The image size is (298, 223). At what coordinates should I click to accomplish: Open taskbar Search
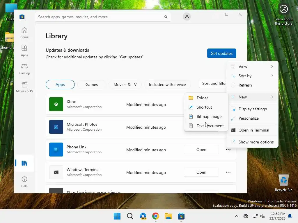click(x=130, y=216)
